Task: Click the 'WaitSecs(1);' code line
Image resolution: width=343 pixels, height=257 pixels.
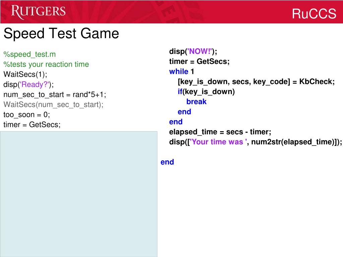Action: point(25,74)
